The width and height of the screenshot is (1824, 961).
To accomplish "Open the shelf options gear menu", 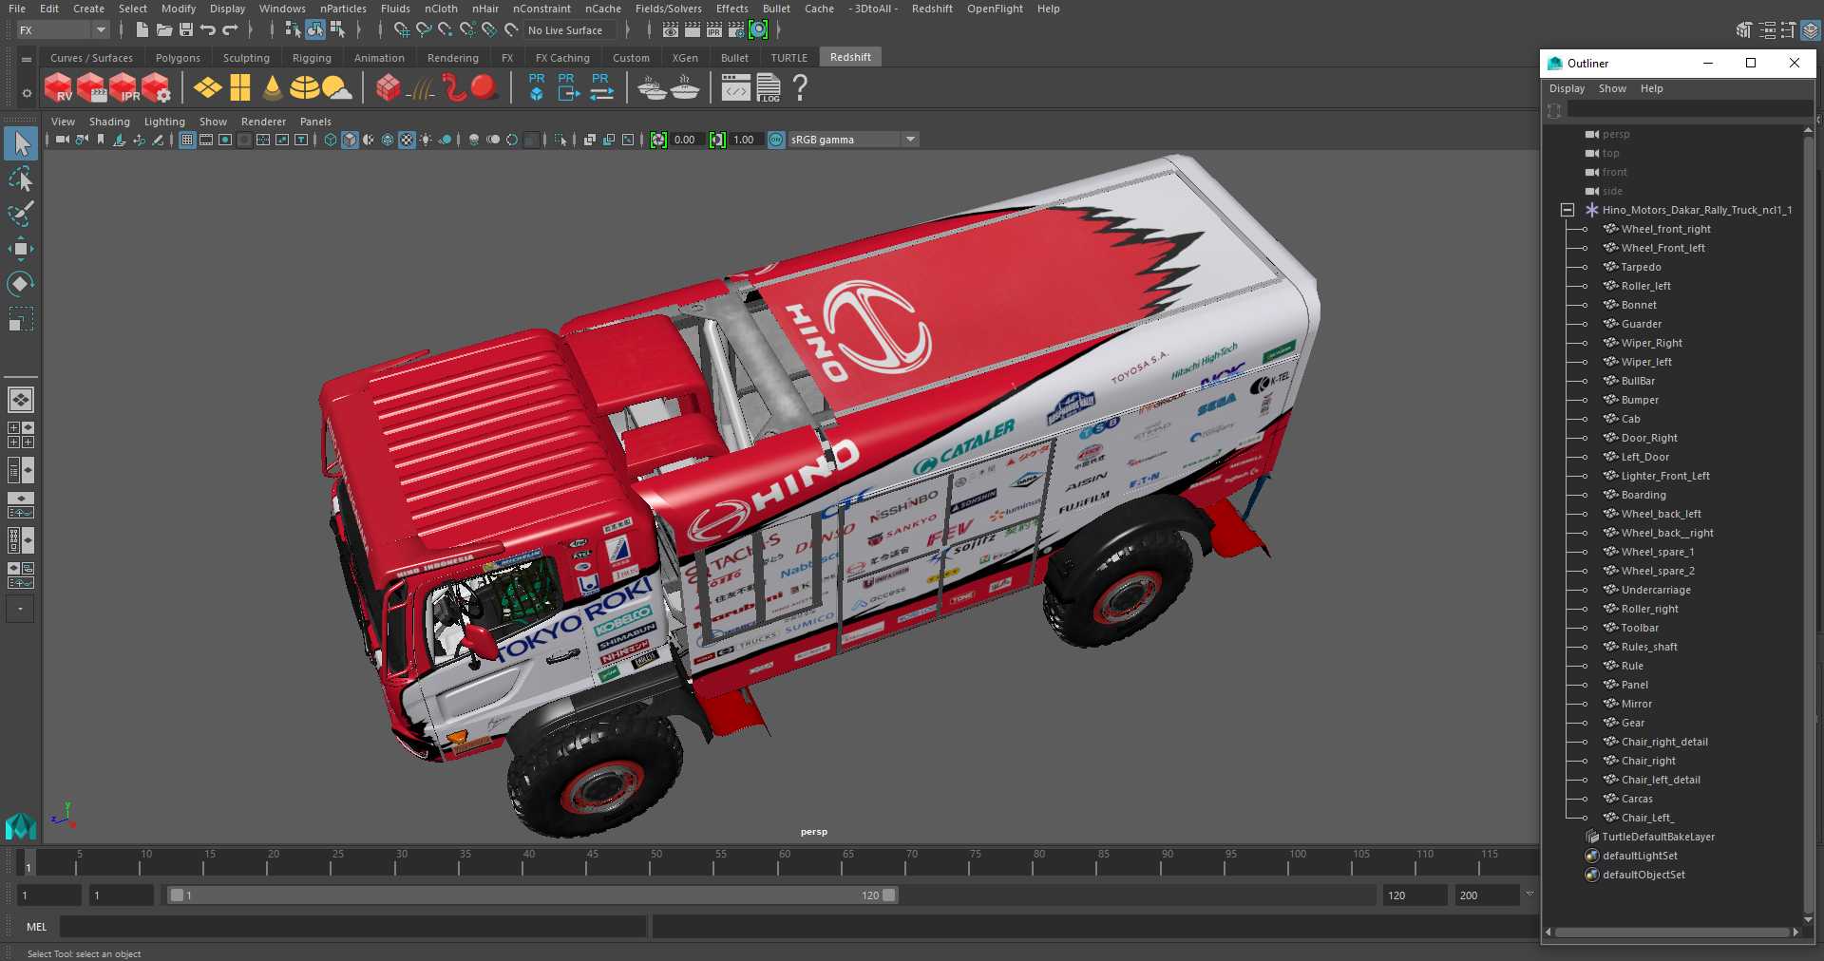I will click(x=27, y=93).
